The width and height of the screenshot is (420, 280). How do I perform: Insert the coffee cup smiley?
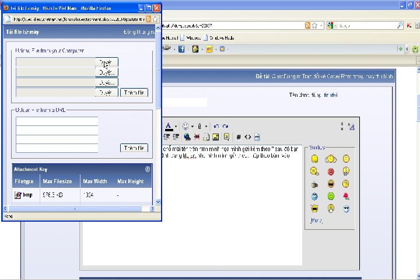[x=314, y=184]
